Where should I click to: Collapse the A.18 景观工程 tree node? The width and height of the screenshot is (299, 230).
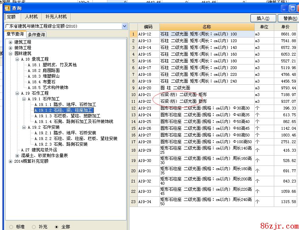pos(17,59)
